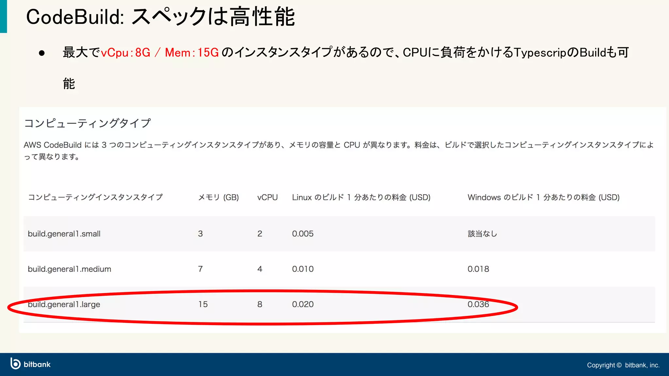Viewport: 669px width, 376px height.
Task: Click the 'vCPU' column header
Action: 267,197
